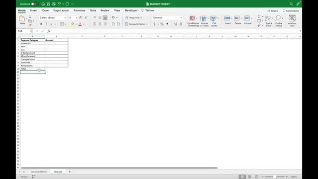The width and height of the screenshot is (318, 179).
Task: Click the Percent Style icon
Action: [x=162, y=24]
